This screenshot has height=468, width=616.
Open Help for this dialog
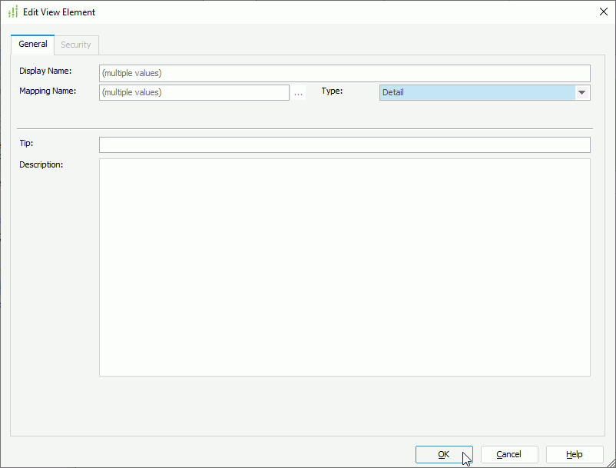(x=574, y=454)
